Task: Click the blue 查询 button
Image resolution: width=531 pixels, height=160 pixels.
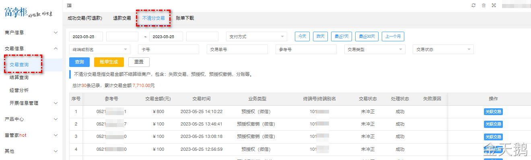Action: click(x=79, y=62)
